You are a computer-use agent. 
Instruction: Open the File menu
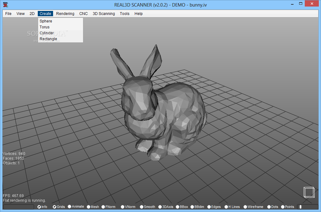point(8,14)
